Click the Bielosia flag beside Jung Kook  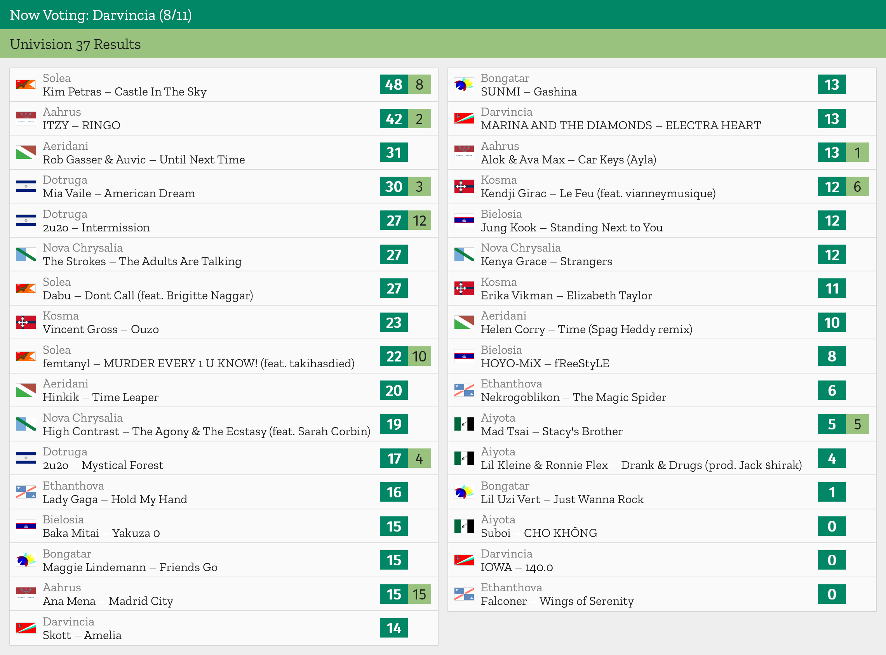click(x=464, y=221)
